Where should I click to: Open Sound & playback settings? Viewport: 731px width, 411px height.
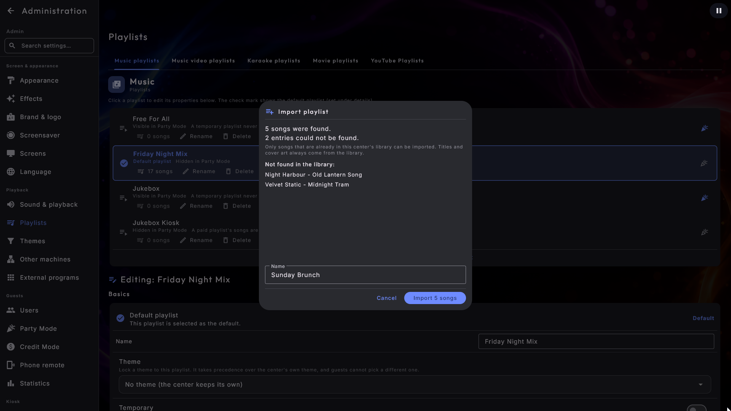click(x=49, y=205)
